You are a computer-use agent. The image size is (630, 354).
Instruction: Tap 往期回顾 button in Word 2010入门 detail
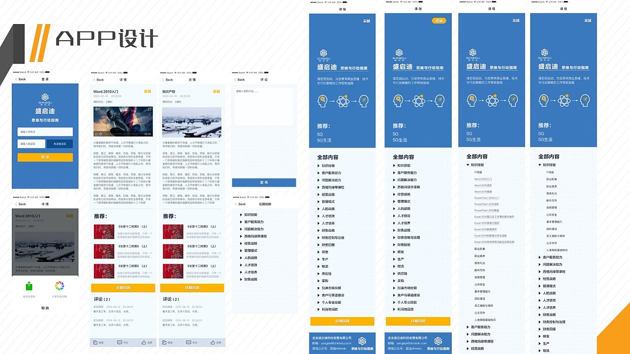[123, 288]
